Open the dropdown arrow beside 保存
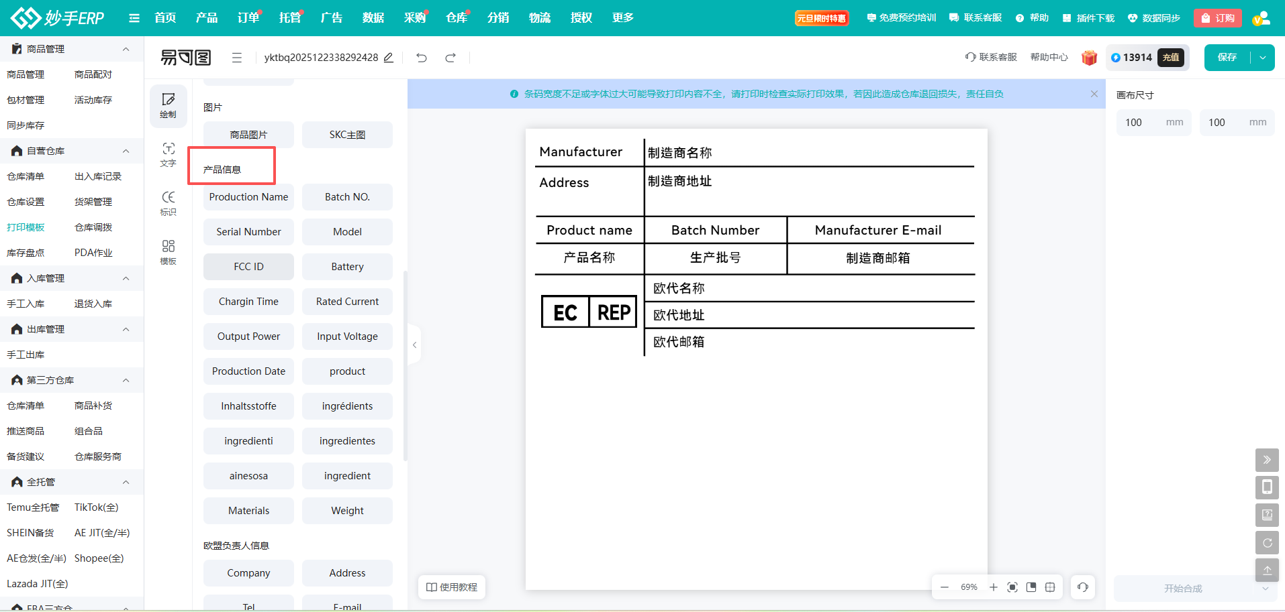Screen dimensions: 1285x612 (1263, 58)
